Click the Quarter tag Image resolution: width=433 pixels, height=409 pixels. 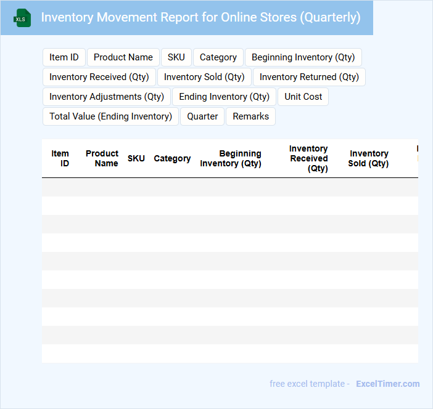coord(202,116)
